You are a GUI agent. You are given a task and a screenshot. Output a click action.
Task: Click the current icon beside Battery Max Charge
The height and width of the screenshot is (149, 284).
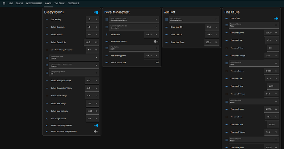pyautogui.click(x=47, y=103)
